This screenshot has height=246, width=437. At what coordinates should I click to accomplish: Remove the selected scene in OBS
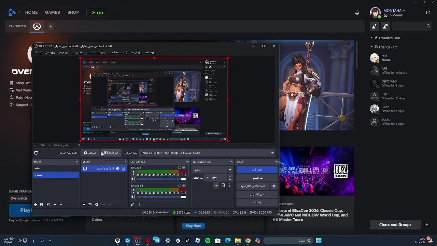click(x=42, y=205)
